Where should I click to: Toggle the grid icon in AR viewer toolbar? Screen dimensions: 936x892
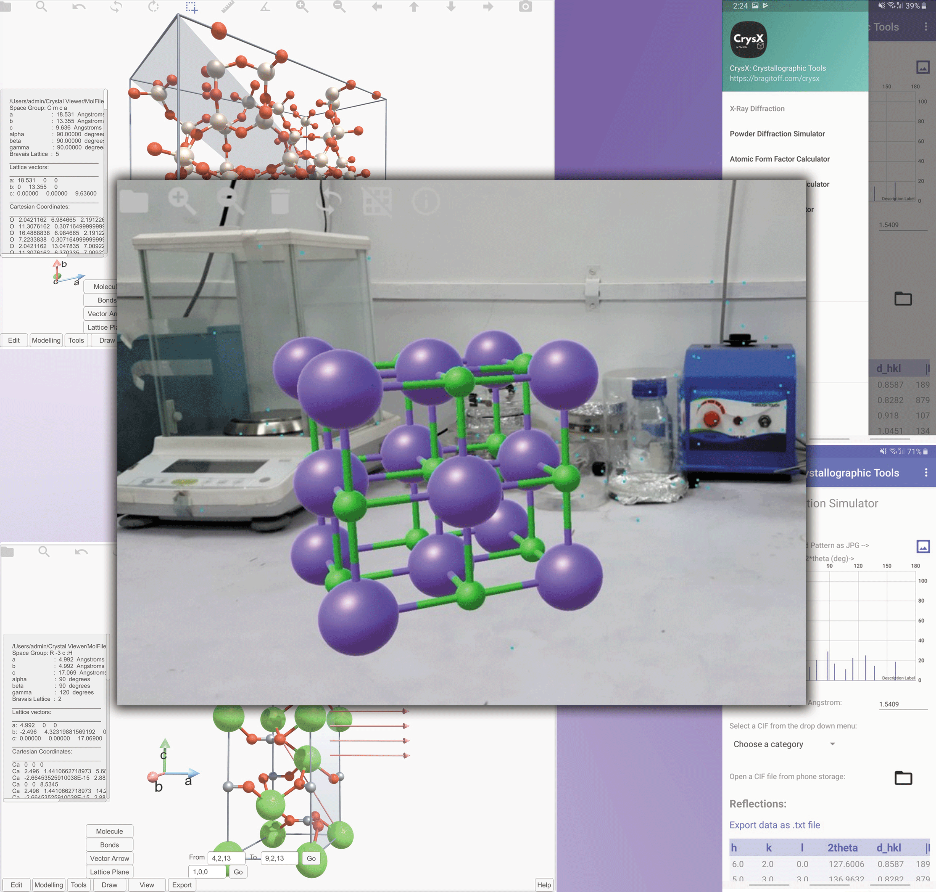point(377,201)
